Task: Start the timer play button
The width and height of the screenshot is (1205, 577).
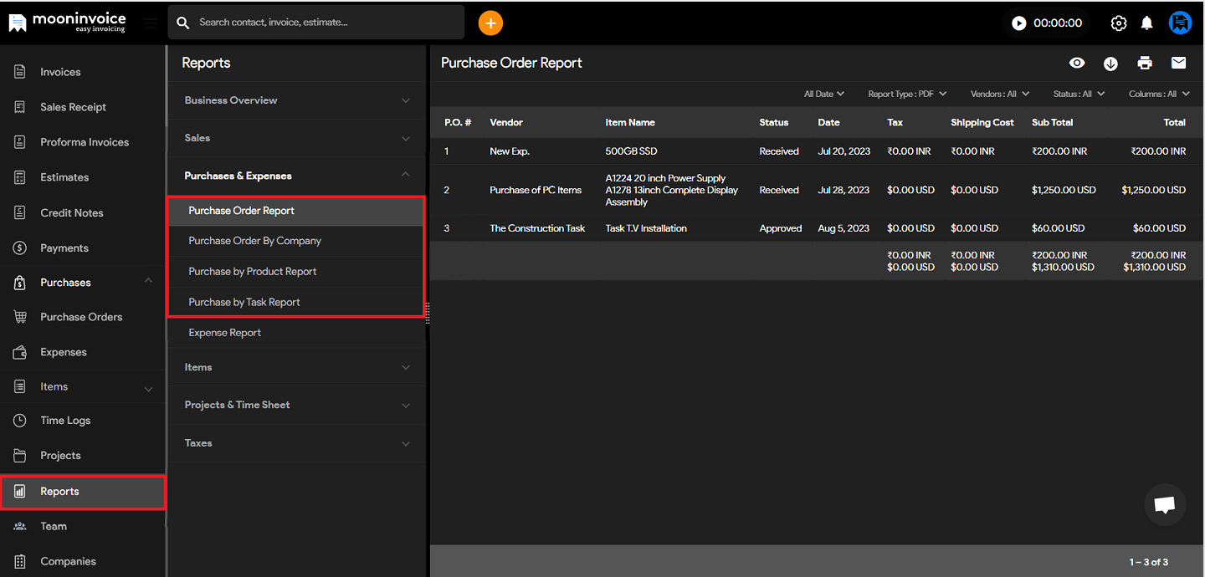Action: click(x=1018, y=23)
